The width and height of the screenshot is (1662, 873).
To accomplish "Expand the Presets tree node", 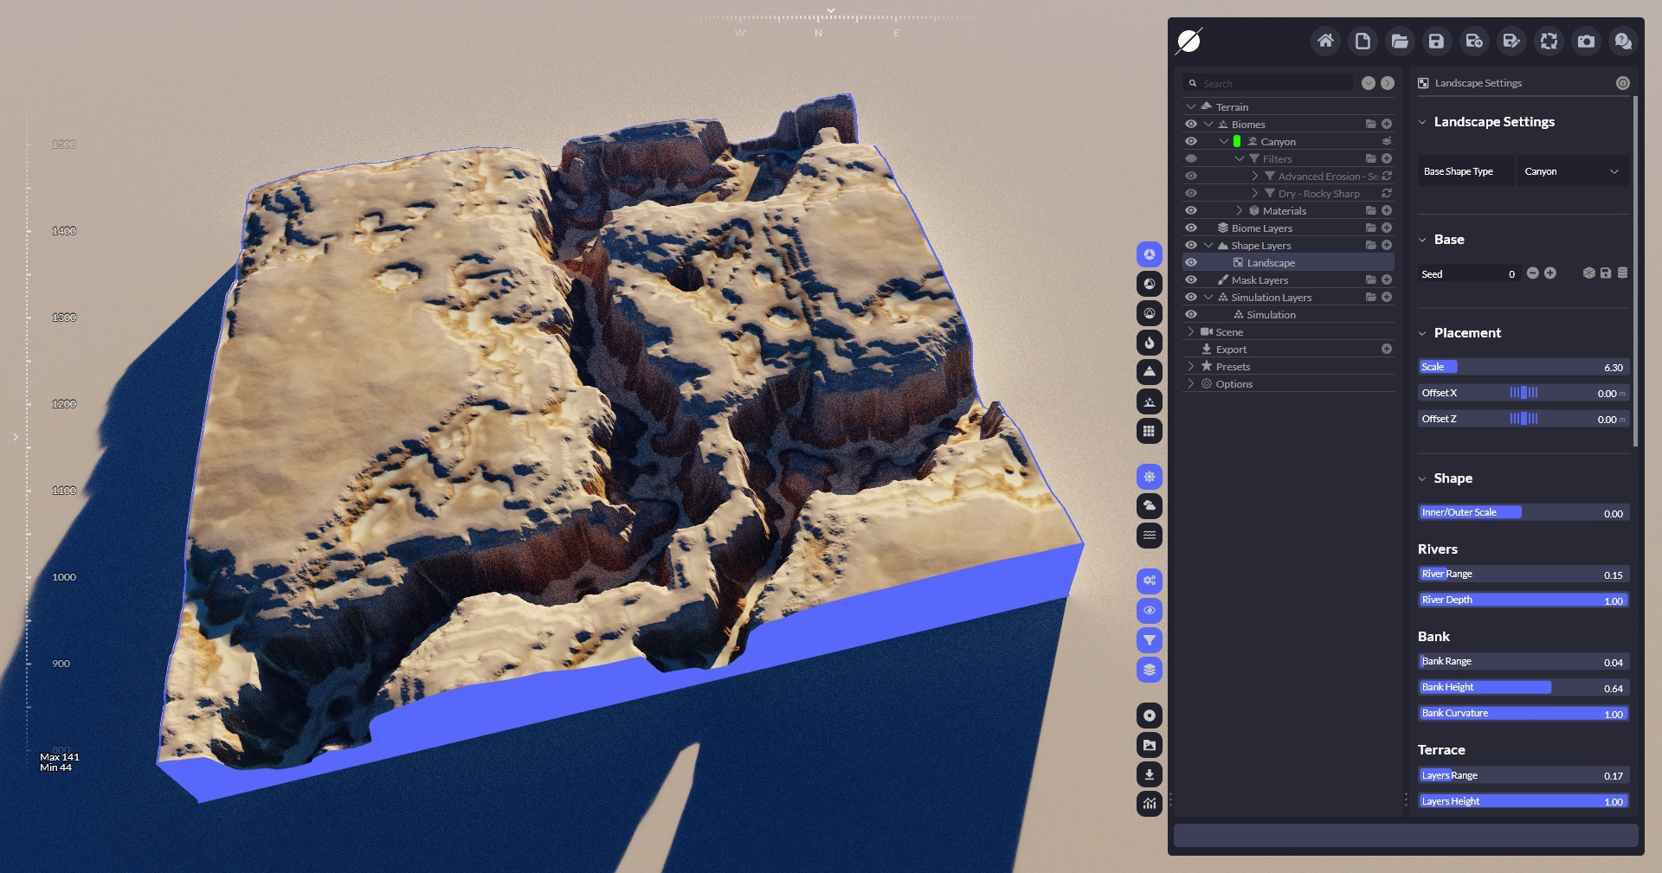I will 1191,367.
